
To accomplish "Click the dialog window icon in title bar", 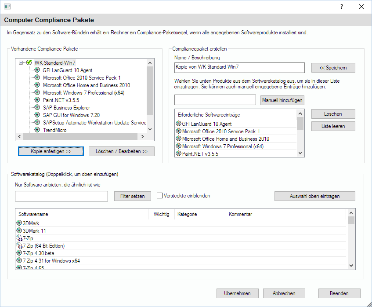I will (x=7, y=7).
